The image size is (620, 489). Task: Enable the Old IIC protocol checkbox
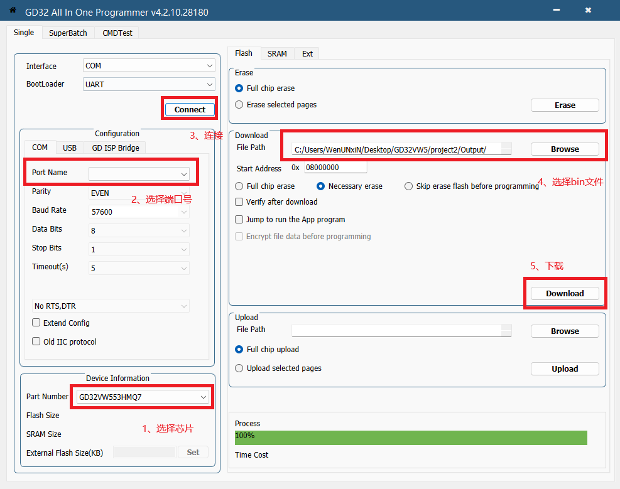tap(64, 341)
